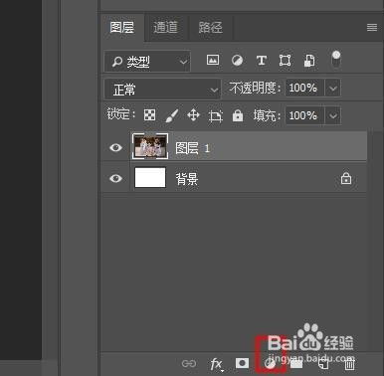Switch to the 通道 (Channels) tab
Image resolution: width=384 pixels, height=376 pixels.
(166, 28)
